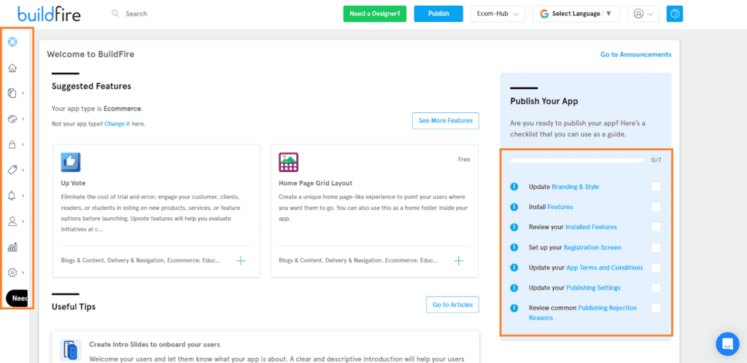Expand the gear sidebar submenu arrow
Image resolution: width=747 pixels, height=363 pixels.
(x=23, y=273)
